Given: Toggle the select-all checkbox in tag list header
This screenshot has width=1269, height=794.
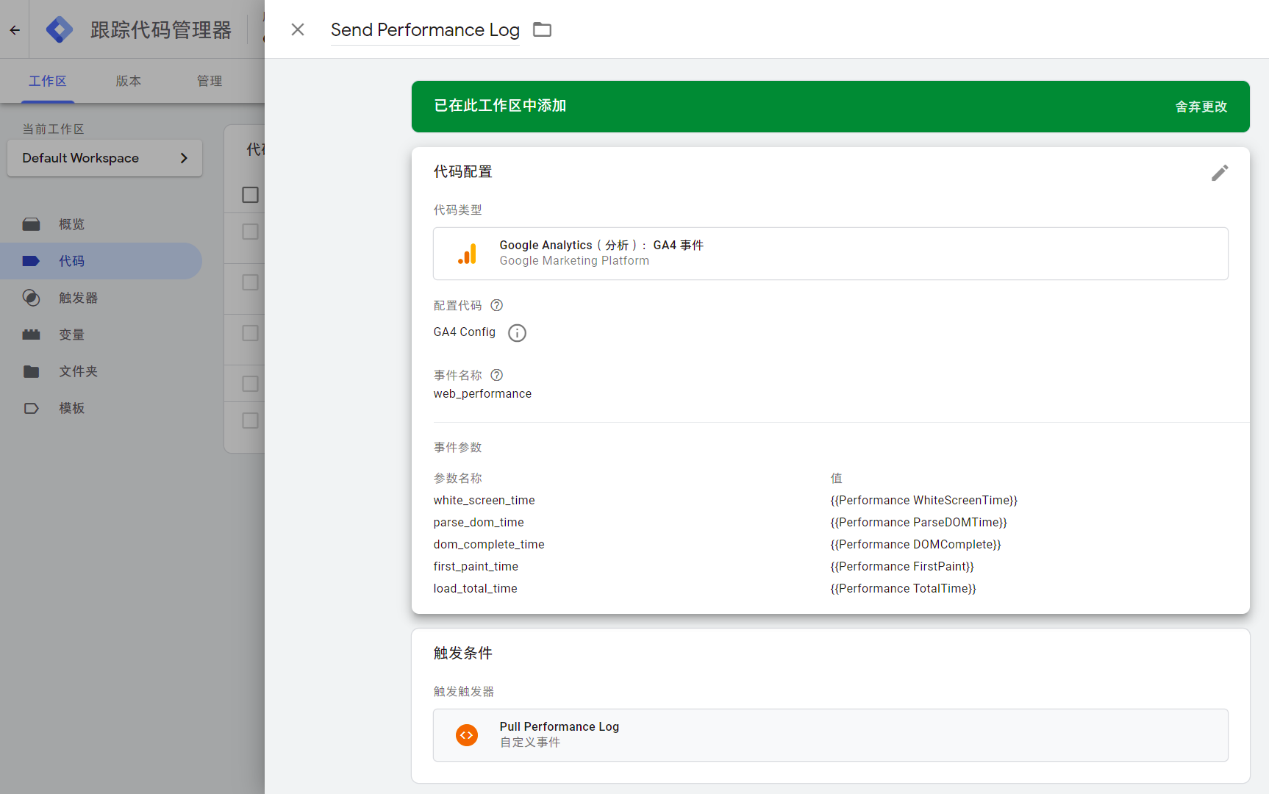Looking at the screenshot, I should pyautogui.click(x=250, y=195).
